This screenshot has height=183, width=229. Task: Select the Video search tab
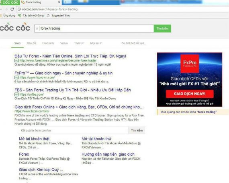pyautogui.click(x=64, y=43)
